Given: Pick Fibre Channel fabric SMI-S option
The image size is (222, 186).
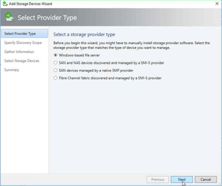Looking at the screenshot, I should [55, 78].
